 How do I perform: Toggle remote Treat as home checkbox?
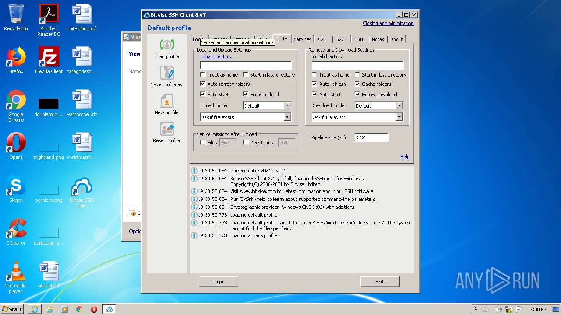click(x=314, y=75)
